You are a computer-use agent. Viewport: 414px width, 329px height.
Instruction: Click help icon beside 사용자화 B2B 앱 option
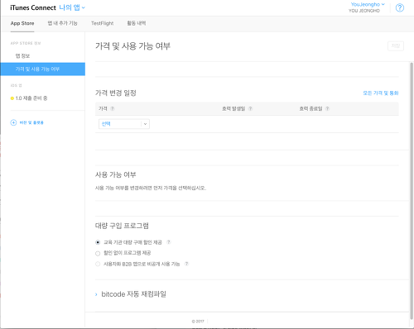point(186,264)
